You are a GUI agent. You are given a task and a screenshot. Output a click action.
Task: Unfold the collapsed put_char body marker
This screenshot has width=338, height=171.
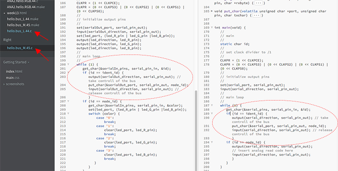point(256,16)
